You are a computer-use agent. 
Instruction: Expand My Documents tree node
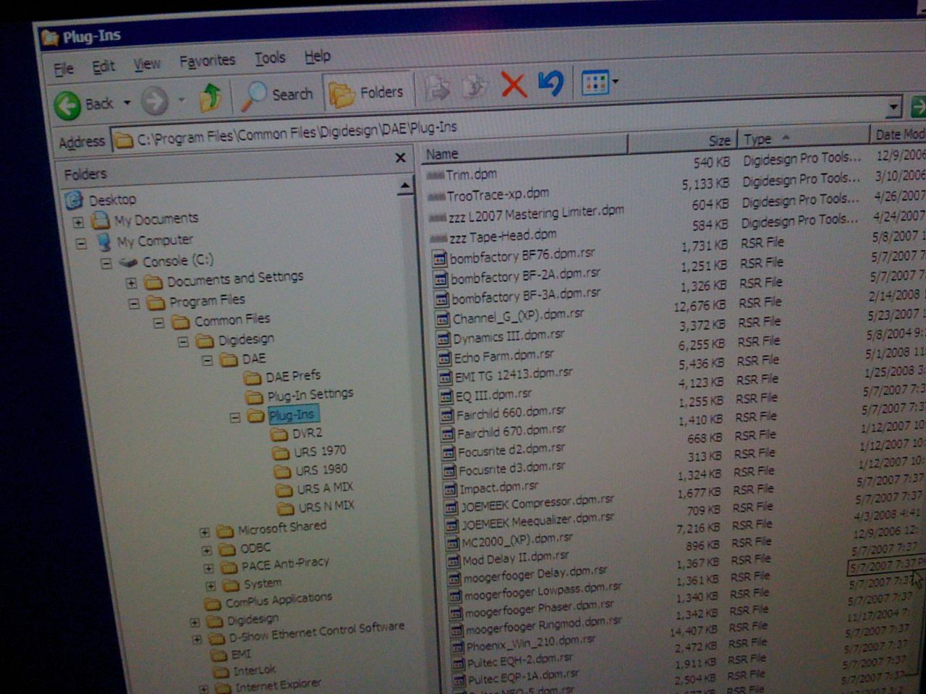point(79,222)
